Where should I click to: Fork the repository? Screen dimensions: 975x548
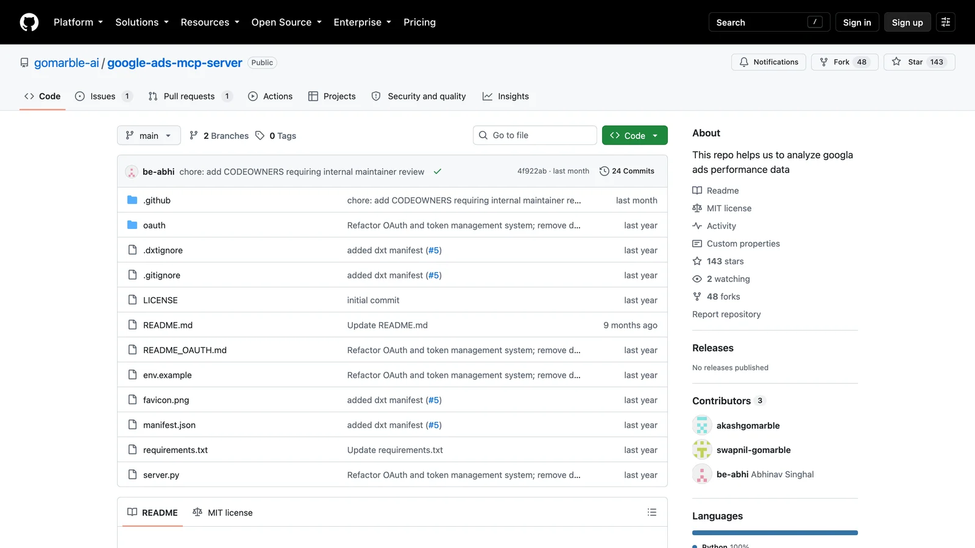[844, 62]
